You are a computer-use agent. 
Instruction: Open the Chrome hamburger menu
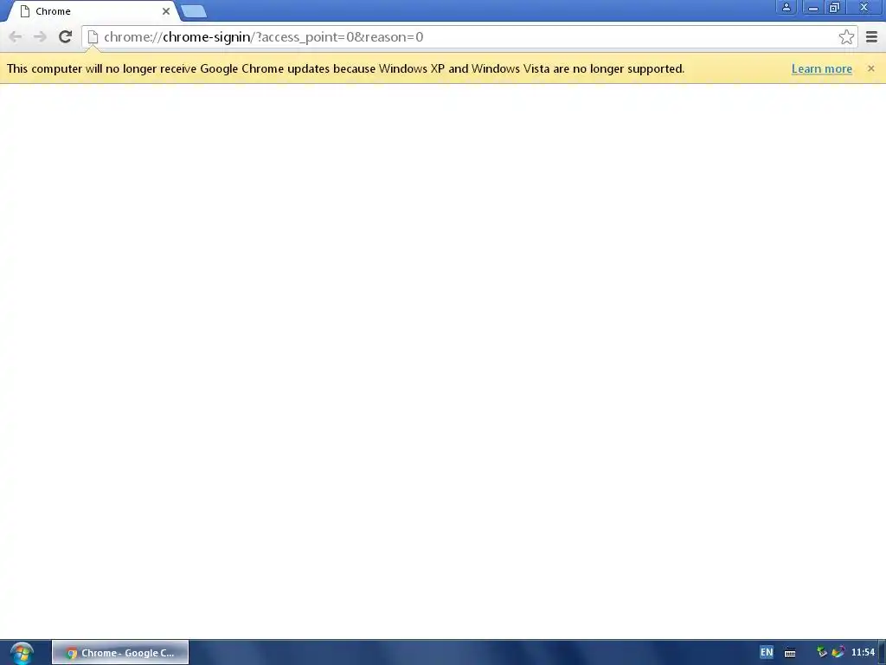(871, 37)
